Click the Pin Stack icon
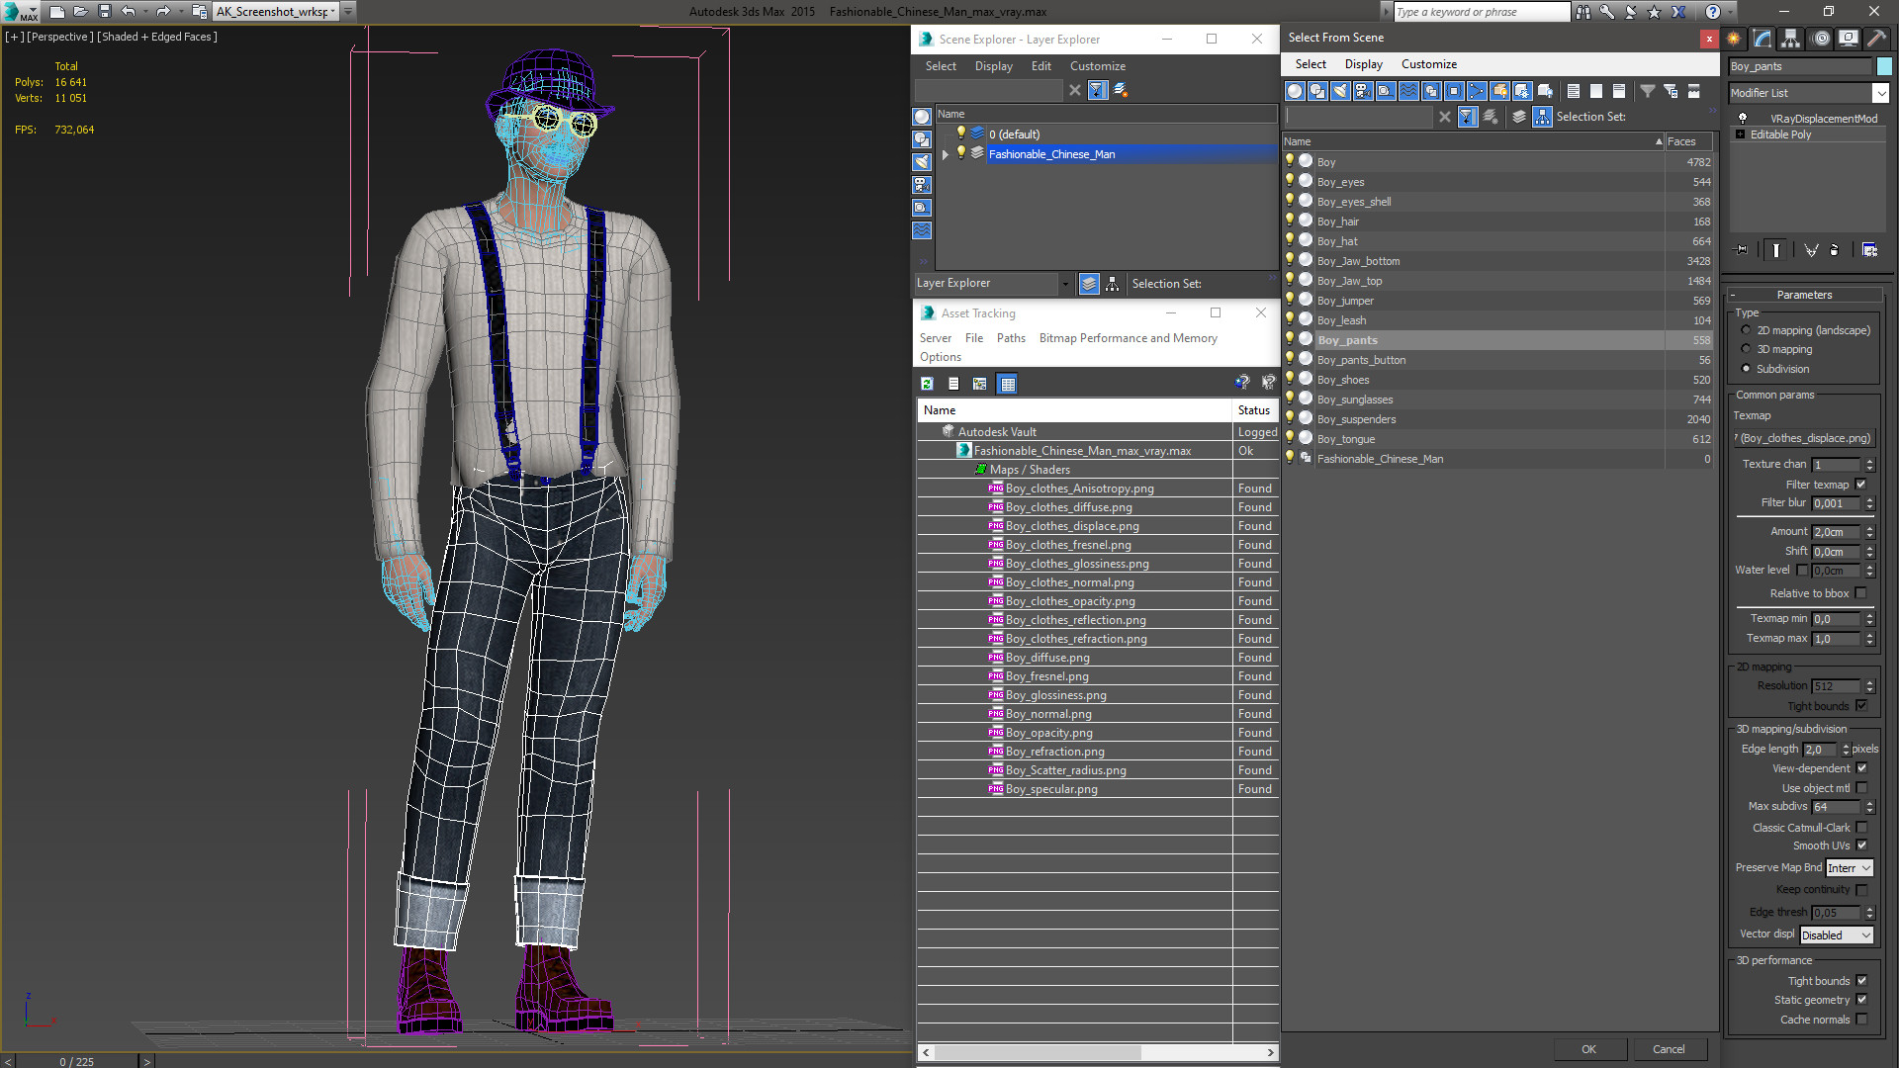This screenshot has height=1068, width=1899. click(x=1742, y=250)
